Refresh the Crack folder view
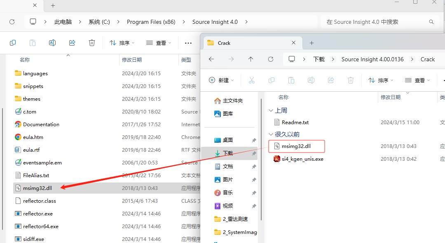Screen dimensions: 445x243 click(x=271, y=59)
